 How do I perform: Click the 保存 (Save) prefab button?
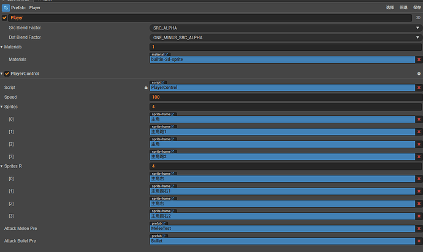[417, 7]
